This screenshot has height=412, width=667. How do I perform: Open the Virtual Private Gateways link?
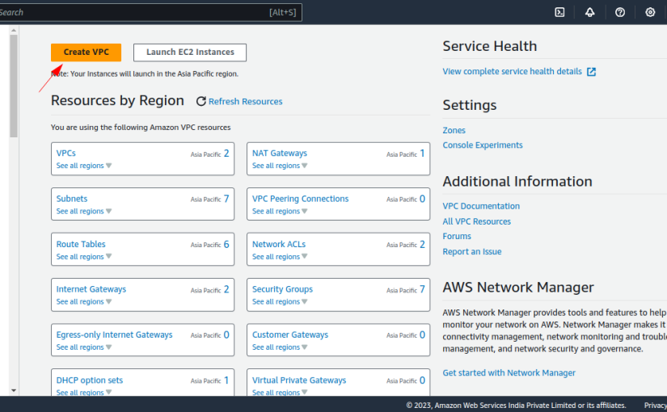coord(299,380)
